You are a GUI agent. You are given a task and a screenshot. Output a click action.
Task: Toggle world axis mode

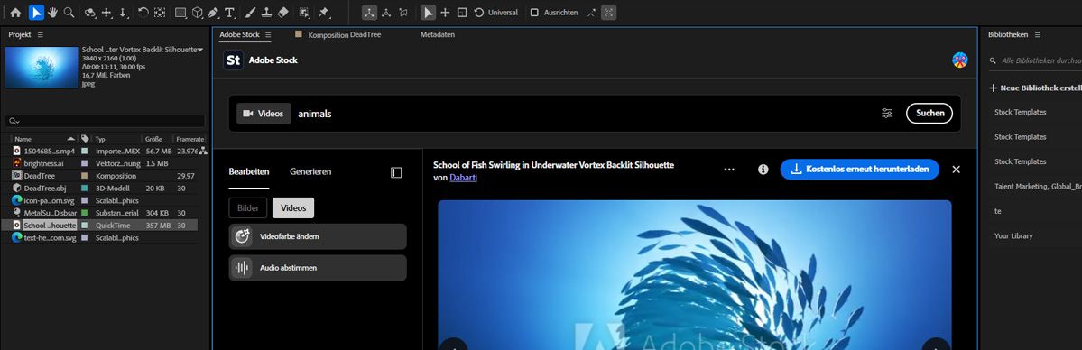[386, 13]
